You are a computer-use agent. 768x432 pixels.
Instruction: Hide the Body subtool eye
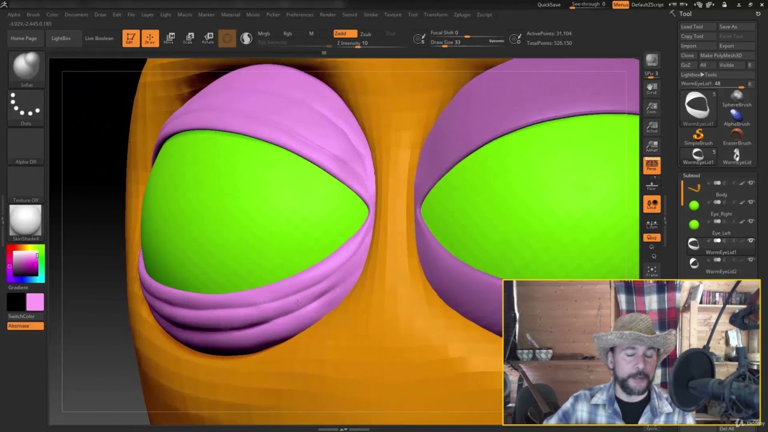coord(751,183)
